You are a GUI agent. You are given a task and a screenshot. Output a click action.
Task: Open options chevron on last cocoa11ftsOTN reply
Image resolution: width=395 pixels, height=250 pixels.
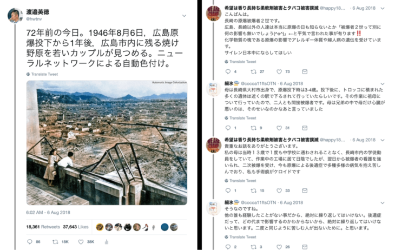tap(383, 202)
